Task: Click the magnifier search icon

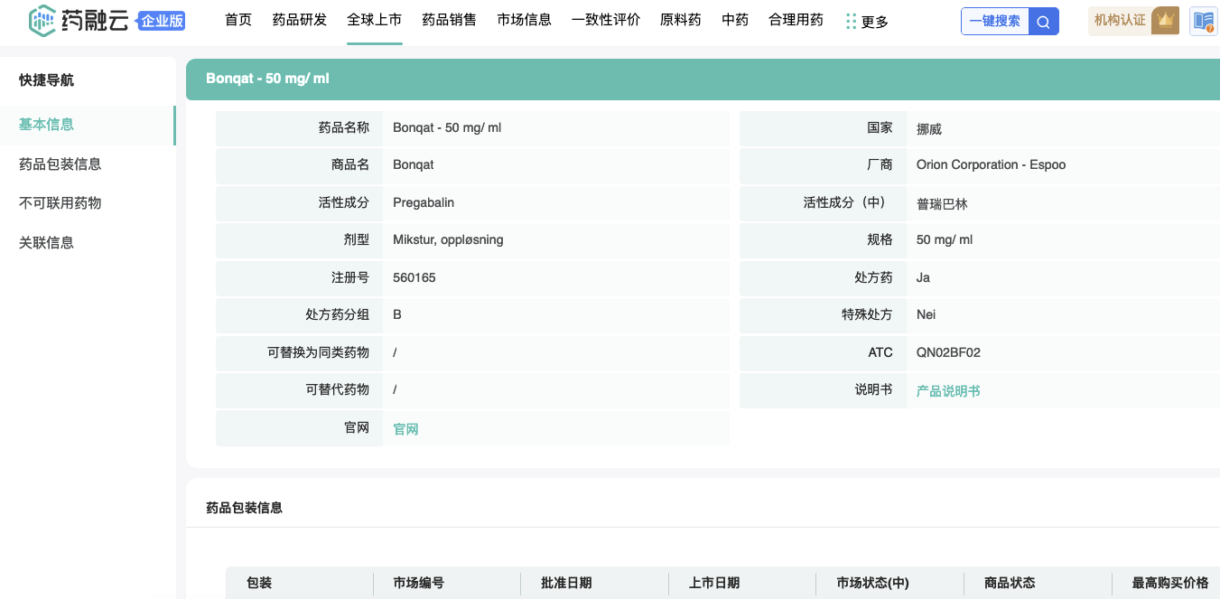Action: [x=1043, y=22]
